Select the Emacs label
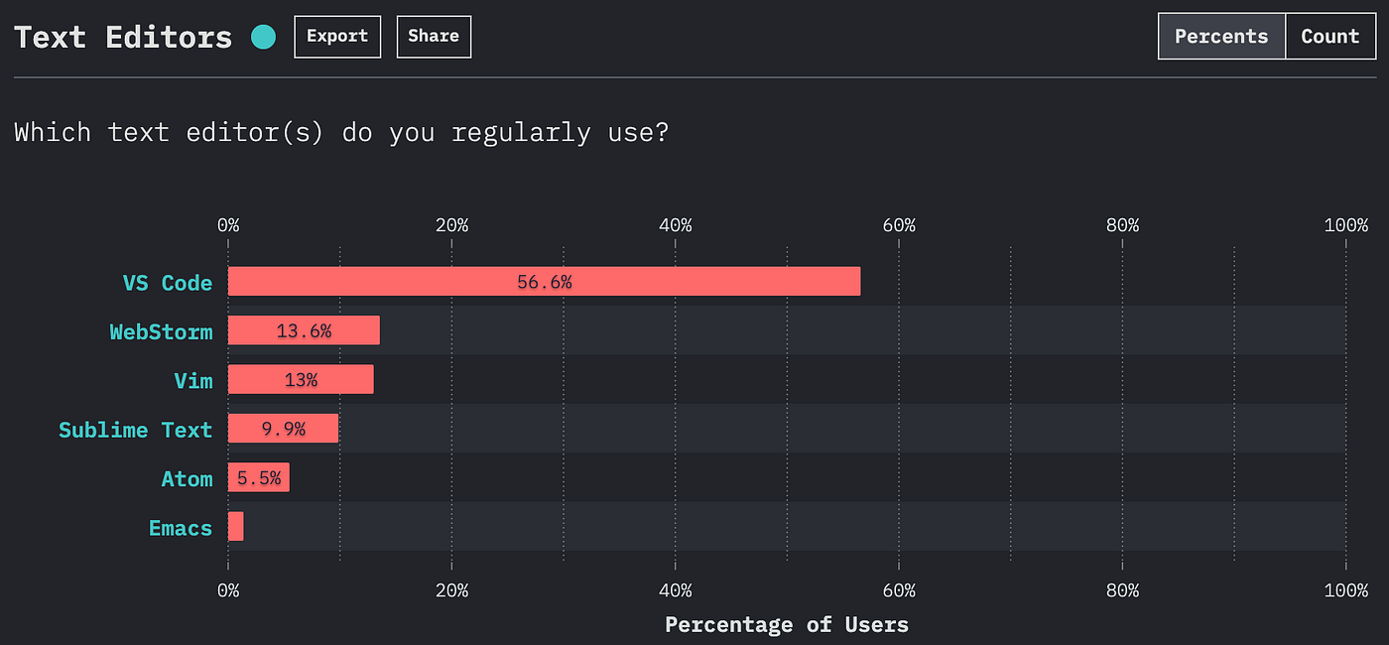1389x645 pixels. pyautogui.click(x=180, y=528)
